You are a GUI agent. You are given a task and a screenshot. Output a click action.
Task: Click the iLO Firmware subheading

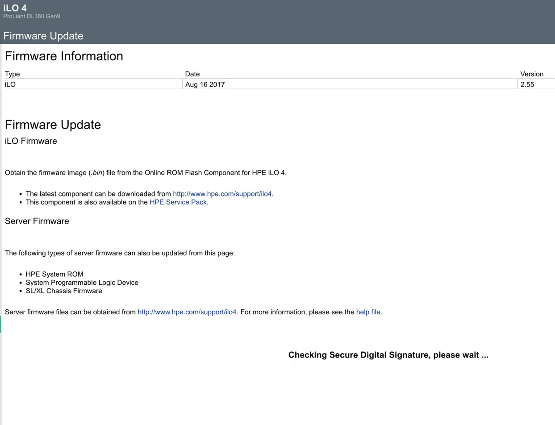point(31,141)
